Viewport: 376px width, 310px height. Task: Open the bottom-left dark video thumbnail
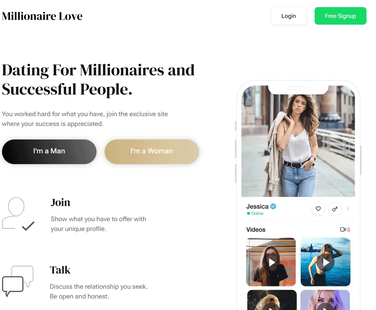pyautogui.click(x=272, y=300)
